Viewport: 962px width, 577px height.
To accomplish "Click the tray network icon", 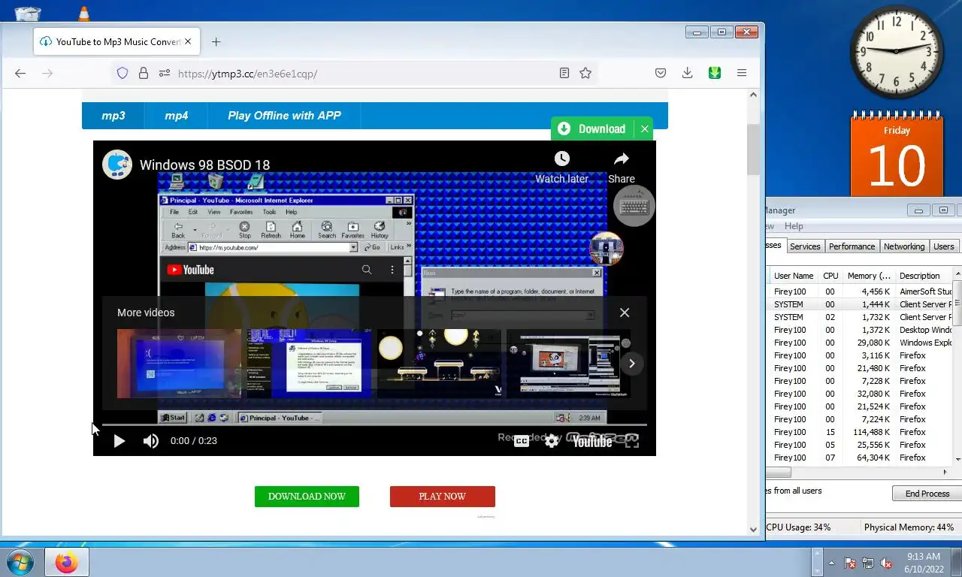I will (868, 563).
